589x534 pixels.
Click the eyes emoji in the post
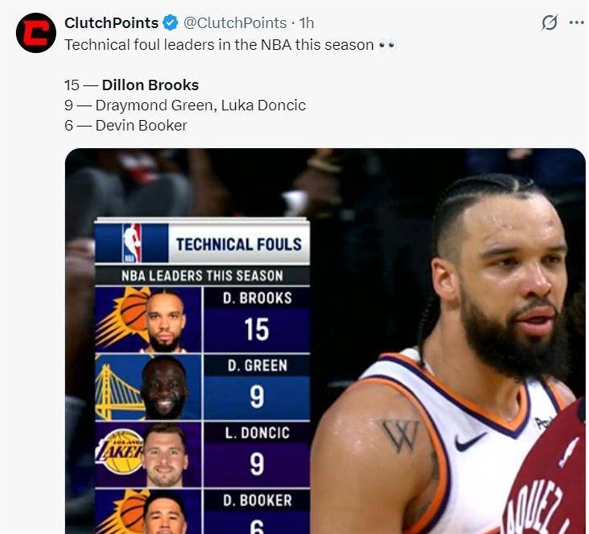point(387,45)
